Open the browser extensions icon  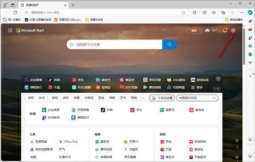(x=195, y=12)
